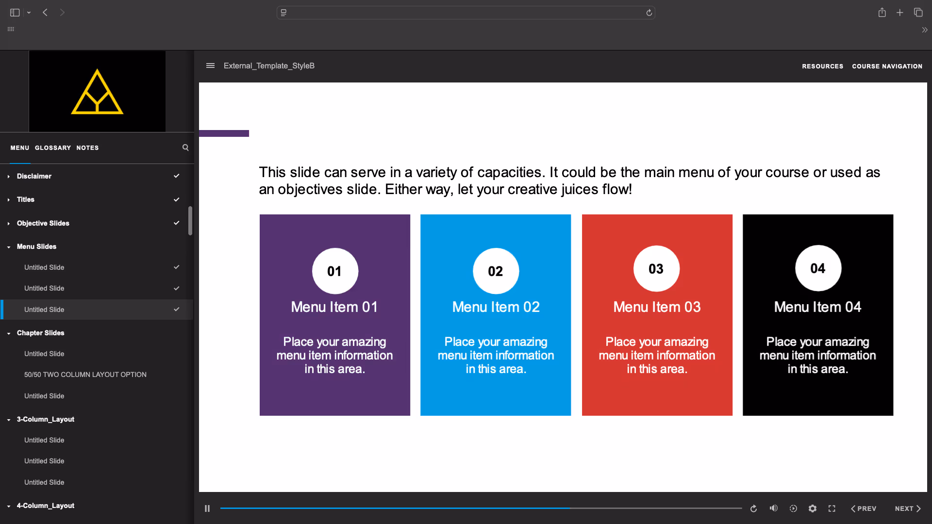932x524 pixels.
Task: Mute audio with the volume icon
Action: [x=773, y=508]
